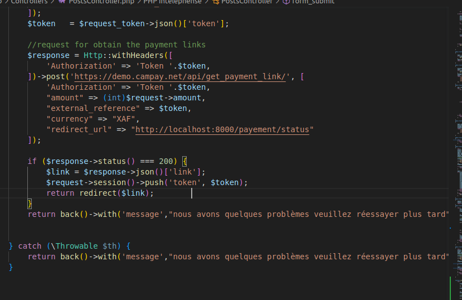Click the \Throwable type name
The width and height of the screenshot is (462, 300).
[x=75, y=246]
